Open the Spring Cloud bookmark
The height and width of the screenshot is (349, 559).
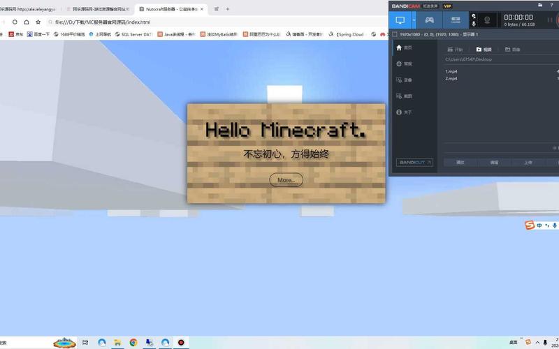coord(347,34)
